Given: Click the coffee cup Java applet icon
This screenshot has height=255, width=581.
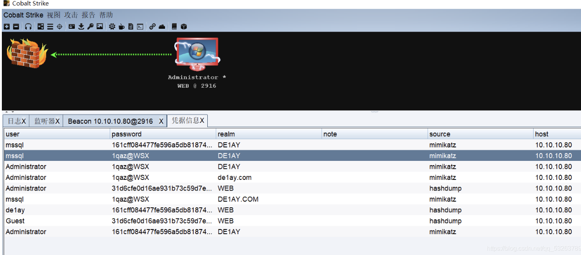Looking at the screenshot, I should (x=121, y=27).
